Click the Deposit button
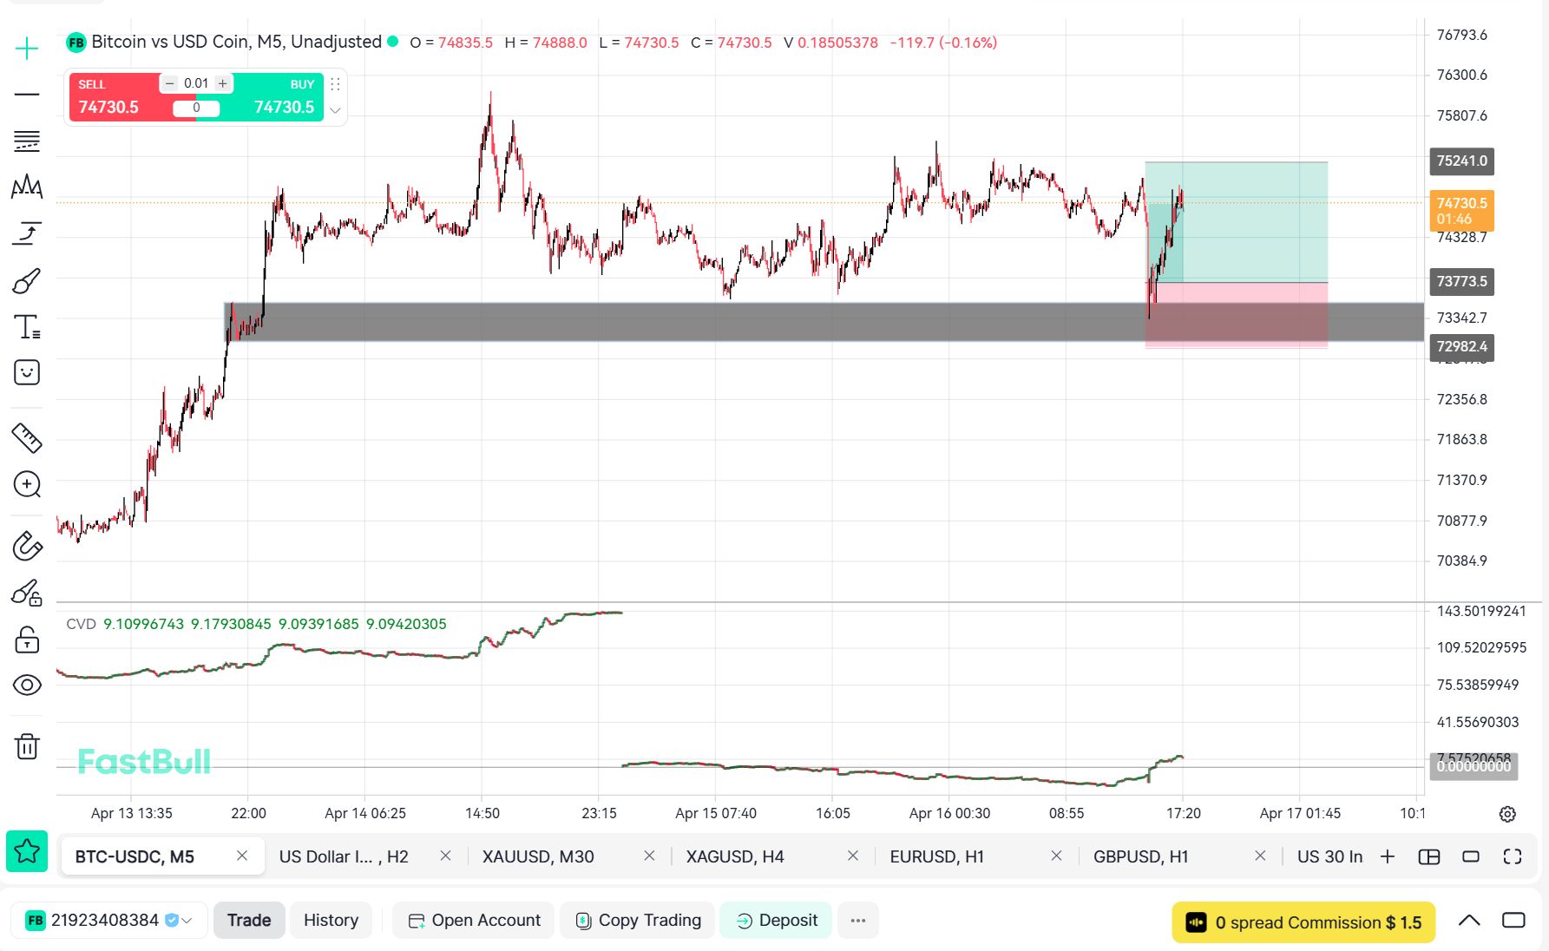This screenshot has height=951, width=1549. [x=777, y=921]
